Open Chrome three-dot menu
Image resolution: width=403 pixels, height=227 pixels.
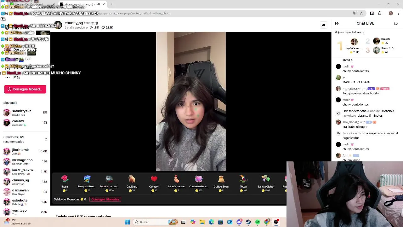pyautogui.click(x=399, y=13)
